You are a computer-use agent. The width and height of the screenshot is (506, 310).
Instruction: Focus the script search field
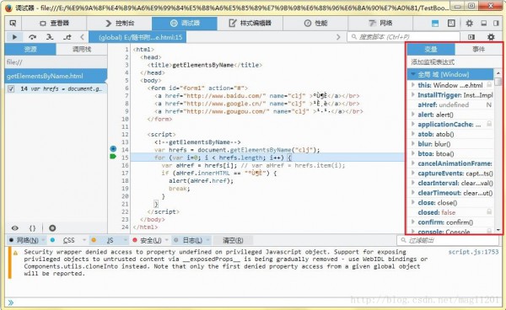[404, 37]
